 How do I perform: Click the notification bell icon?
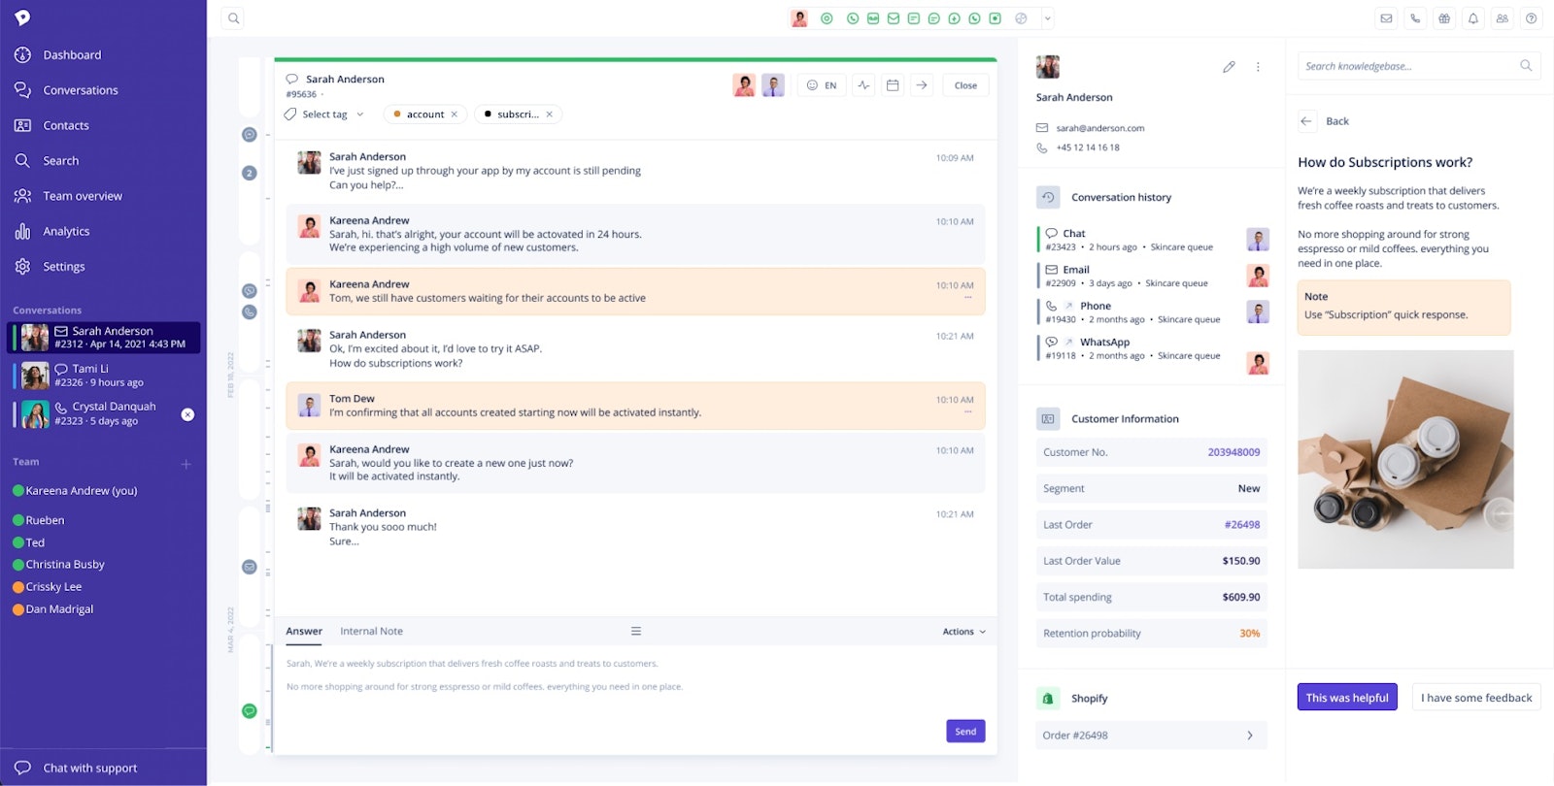point(1473,18)
